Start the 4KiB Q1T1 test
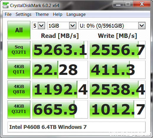 [19, 70]
